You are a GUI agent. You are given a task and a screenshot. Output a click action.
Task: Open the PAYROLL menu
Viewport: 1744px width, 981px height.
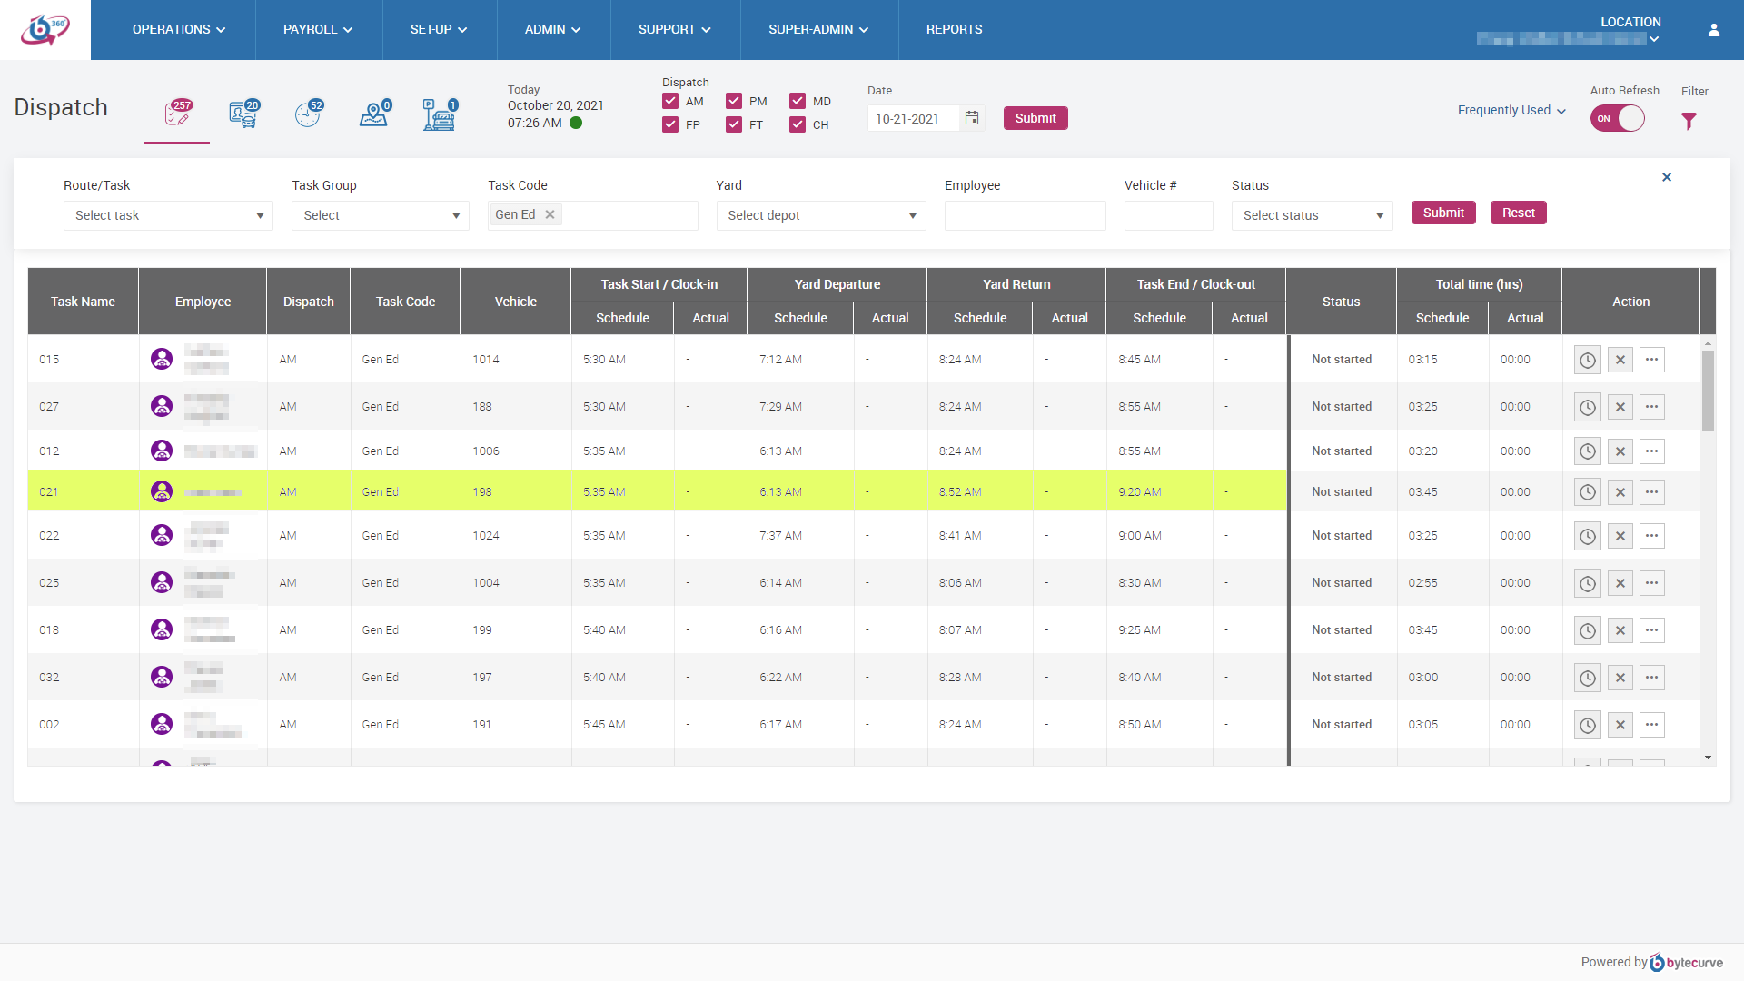click(x=318, y=29)
